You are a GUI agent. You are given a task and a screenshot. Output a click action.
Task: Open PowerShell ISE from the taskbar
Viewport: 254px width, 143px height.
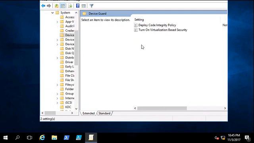click(x=79, y=138)
